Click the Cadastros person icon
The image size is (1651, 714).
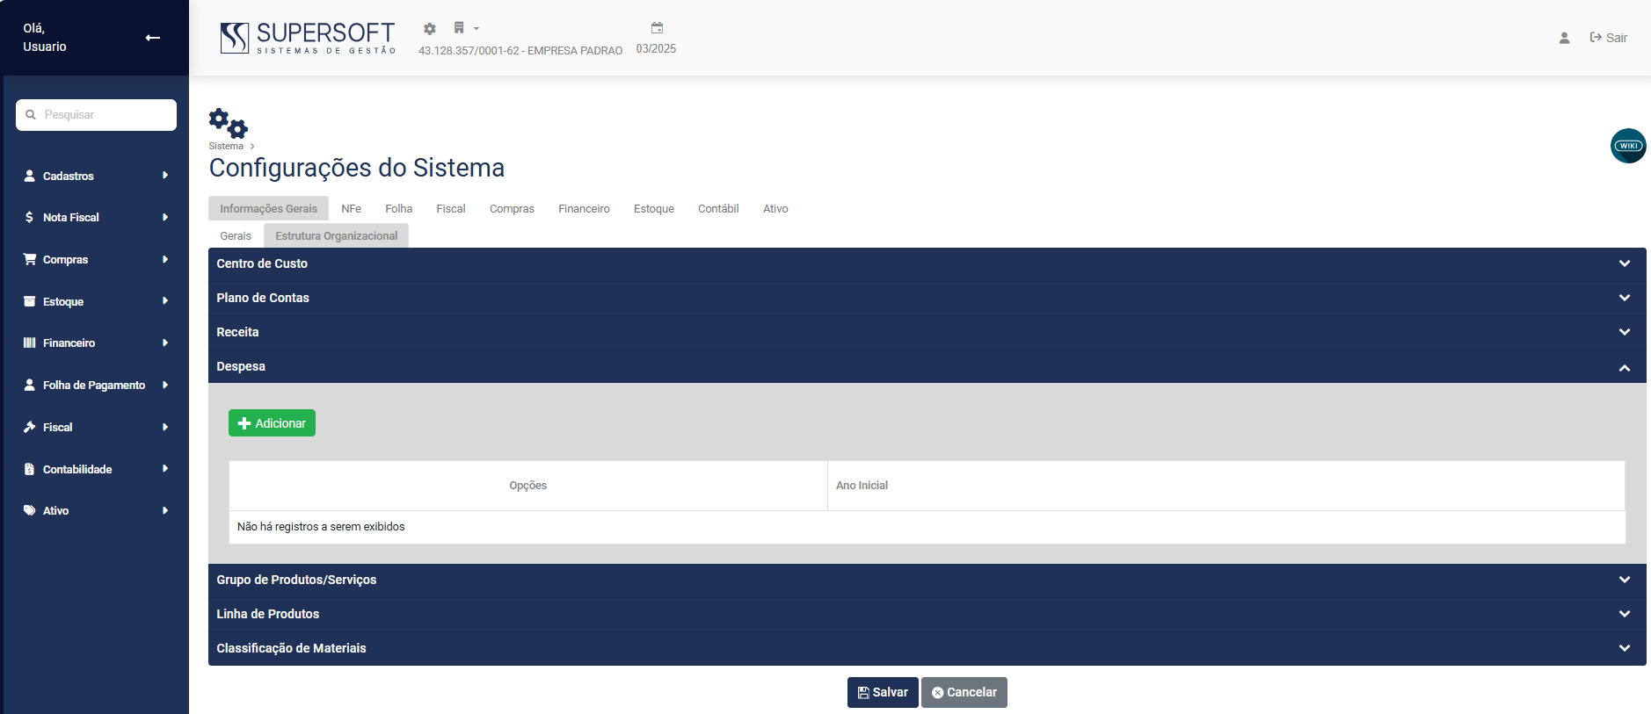(29, 176)
